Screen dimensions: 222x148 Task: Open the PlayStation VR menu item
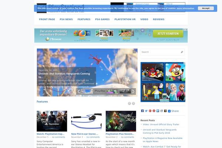(x=125, y=19)
